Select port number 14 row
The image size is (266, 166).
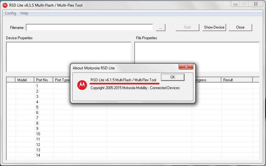click(x=133, y=155)
